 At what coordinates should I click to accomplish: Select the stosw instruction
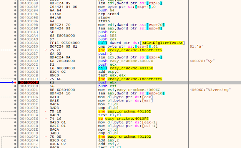pyautogui.click(x=104, y=18)
